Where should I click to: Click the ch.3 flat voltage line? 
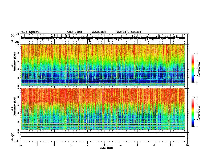point(103,137)
